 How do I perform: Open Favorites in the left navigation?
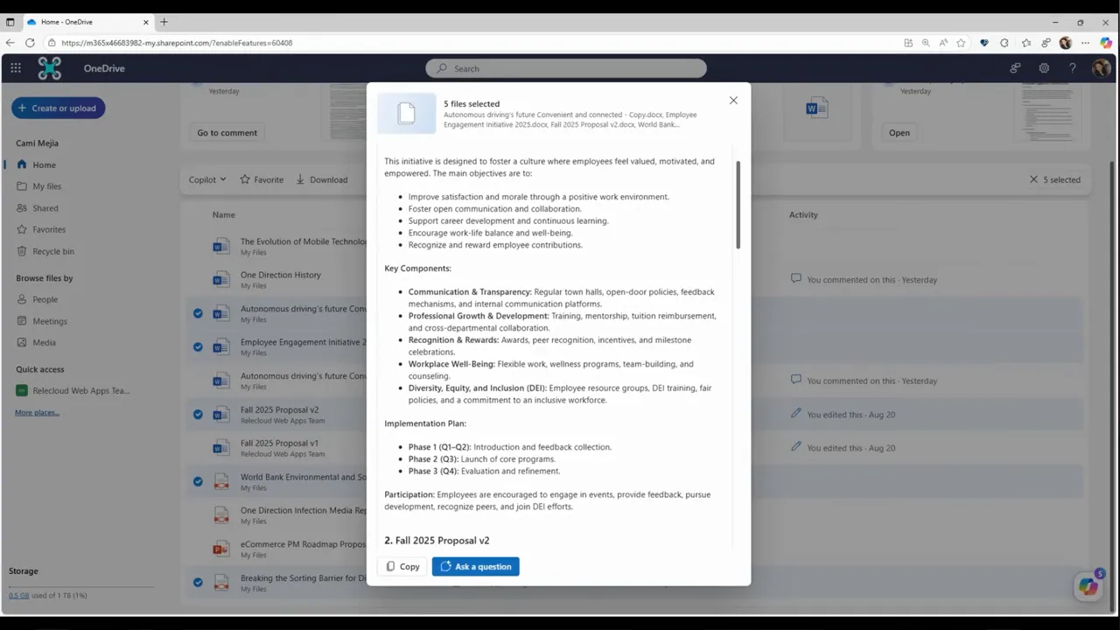tap(49, 229)
